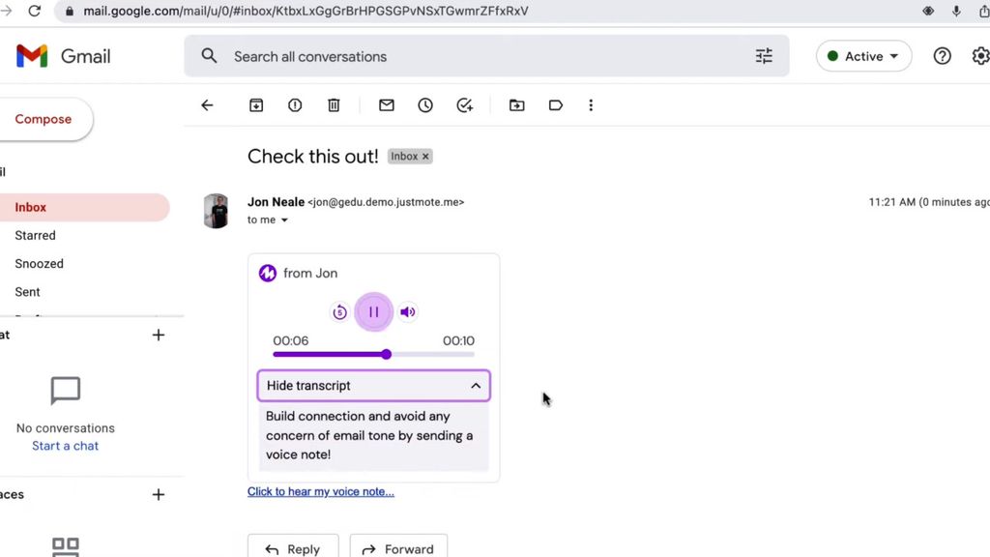Click the eye icon in address bar
Viewport: 990px width, 557px height.
click(928, 11)
